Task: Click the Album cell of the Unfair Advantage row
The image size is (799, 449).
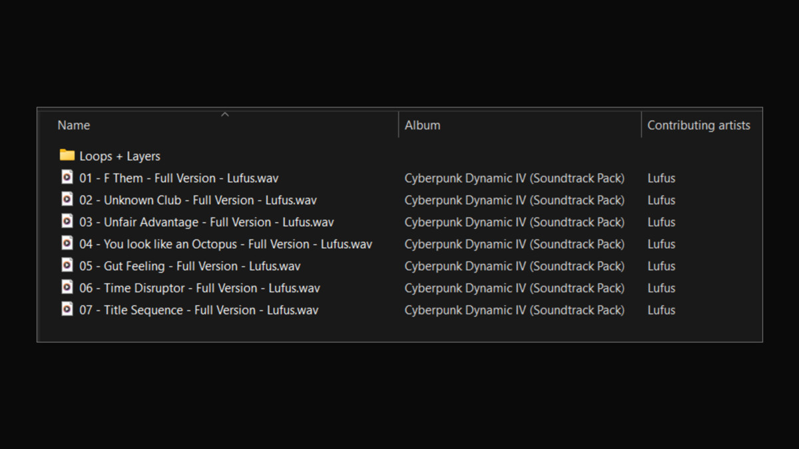Action: click(x=514, y=222)
